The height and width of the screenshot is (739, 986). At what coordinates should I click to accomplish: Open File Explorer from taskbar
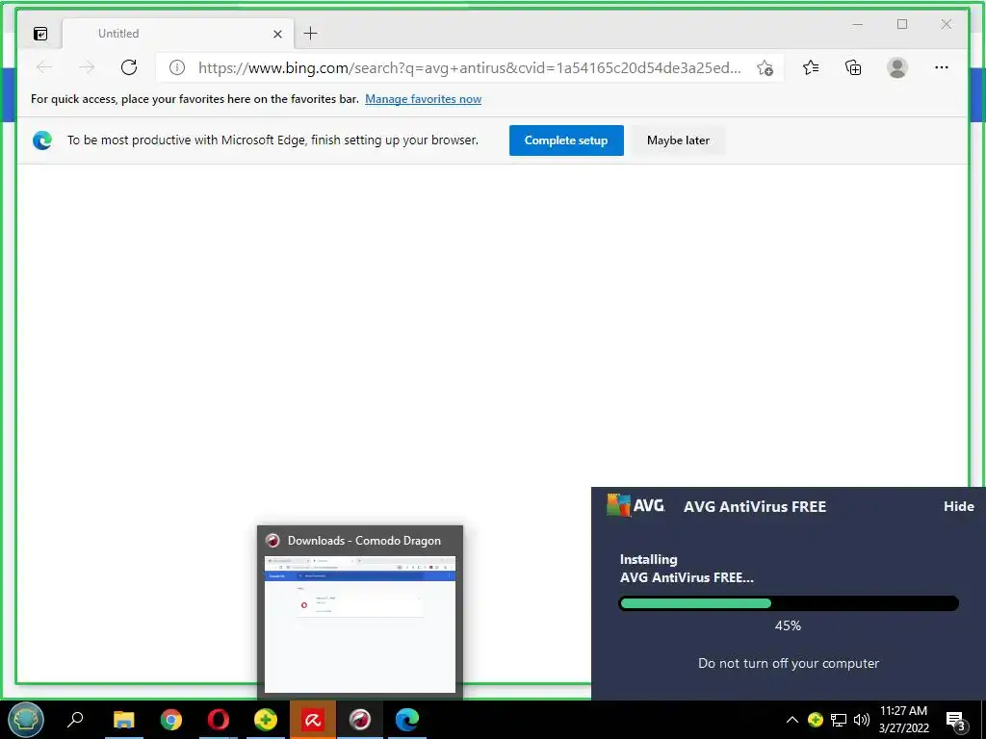[x=124, y=720]
